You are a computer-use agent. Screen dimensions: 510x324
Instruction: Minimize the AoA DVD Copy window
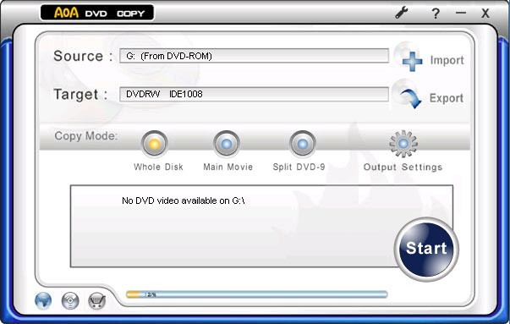point(461,13)
